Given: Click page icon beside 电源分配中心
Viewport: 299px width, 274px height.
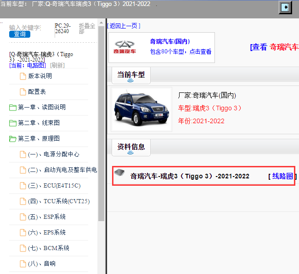Looking at the screenshot, I should (23, 154).
